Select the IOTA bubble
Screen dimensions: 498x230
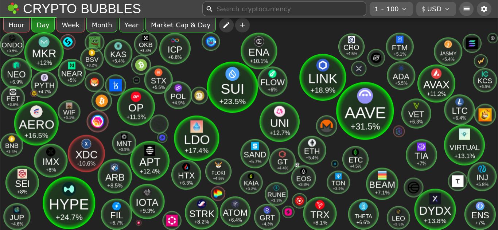[x=147, y=202]
